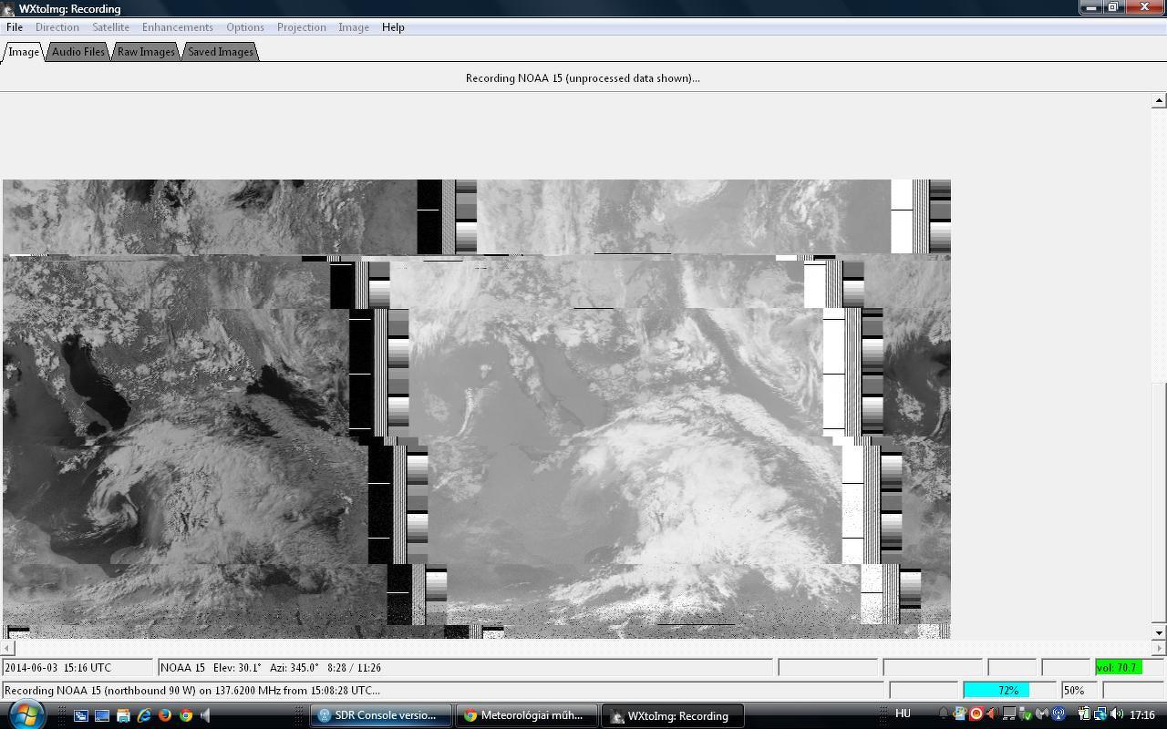Click the system volume tray icon
This screenshot has height=729, width=1167.
click(1117, 714)
